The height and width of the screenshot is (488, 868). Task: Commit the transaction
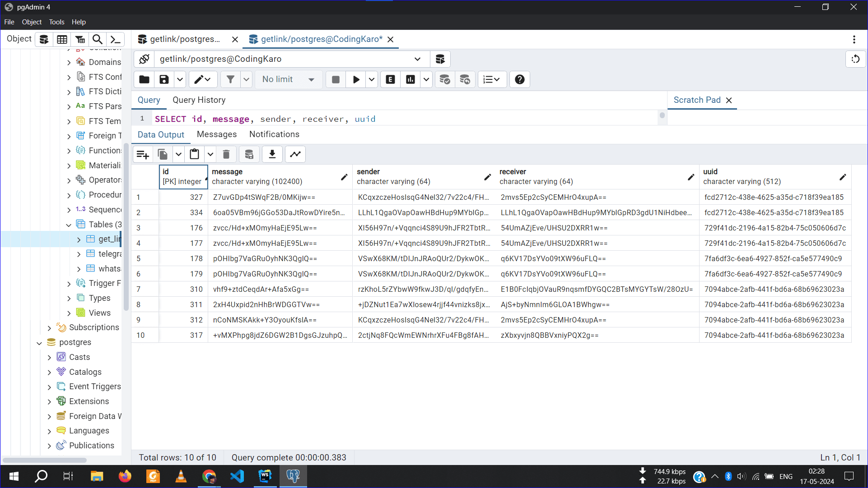click(445, 79)
